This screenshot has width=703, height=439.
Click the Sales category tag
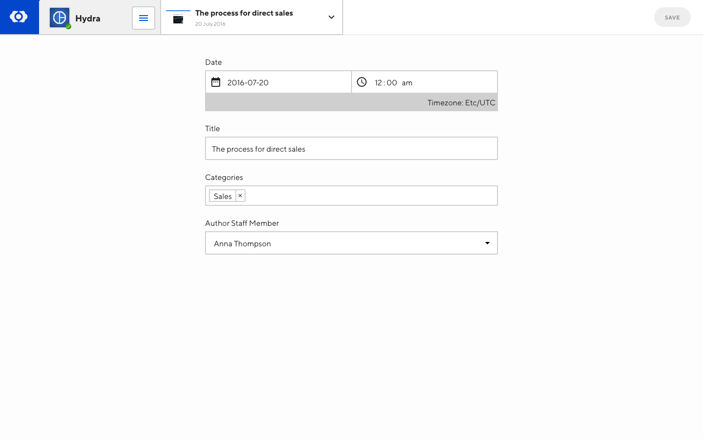[x=223, y=196]
